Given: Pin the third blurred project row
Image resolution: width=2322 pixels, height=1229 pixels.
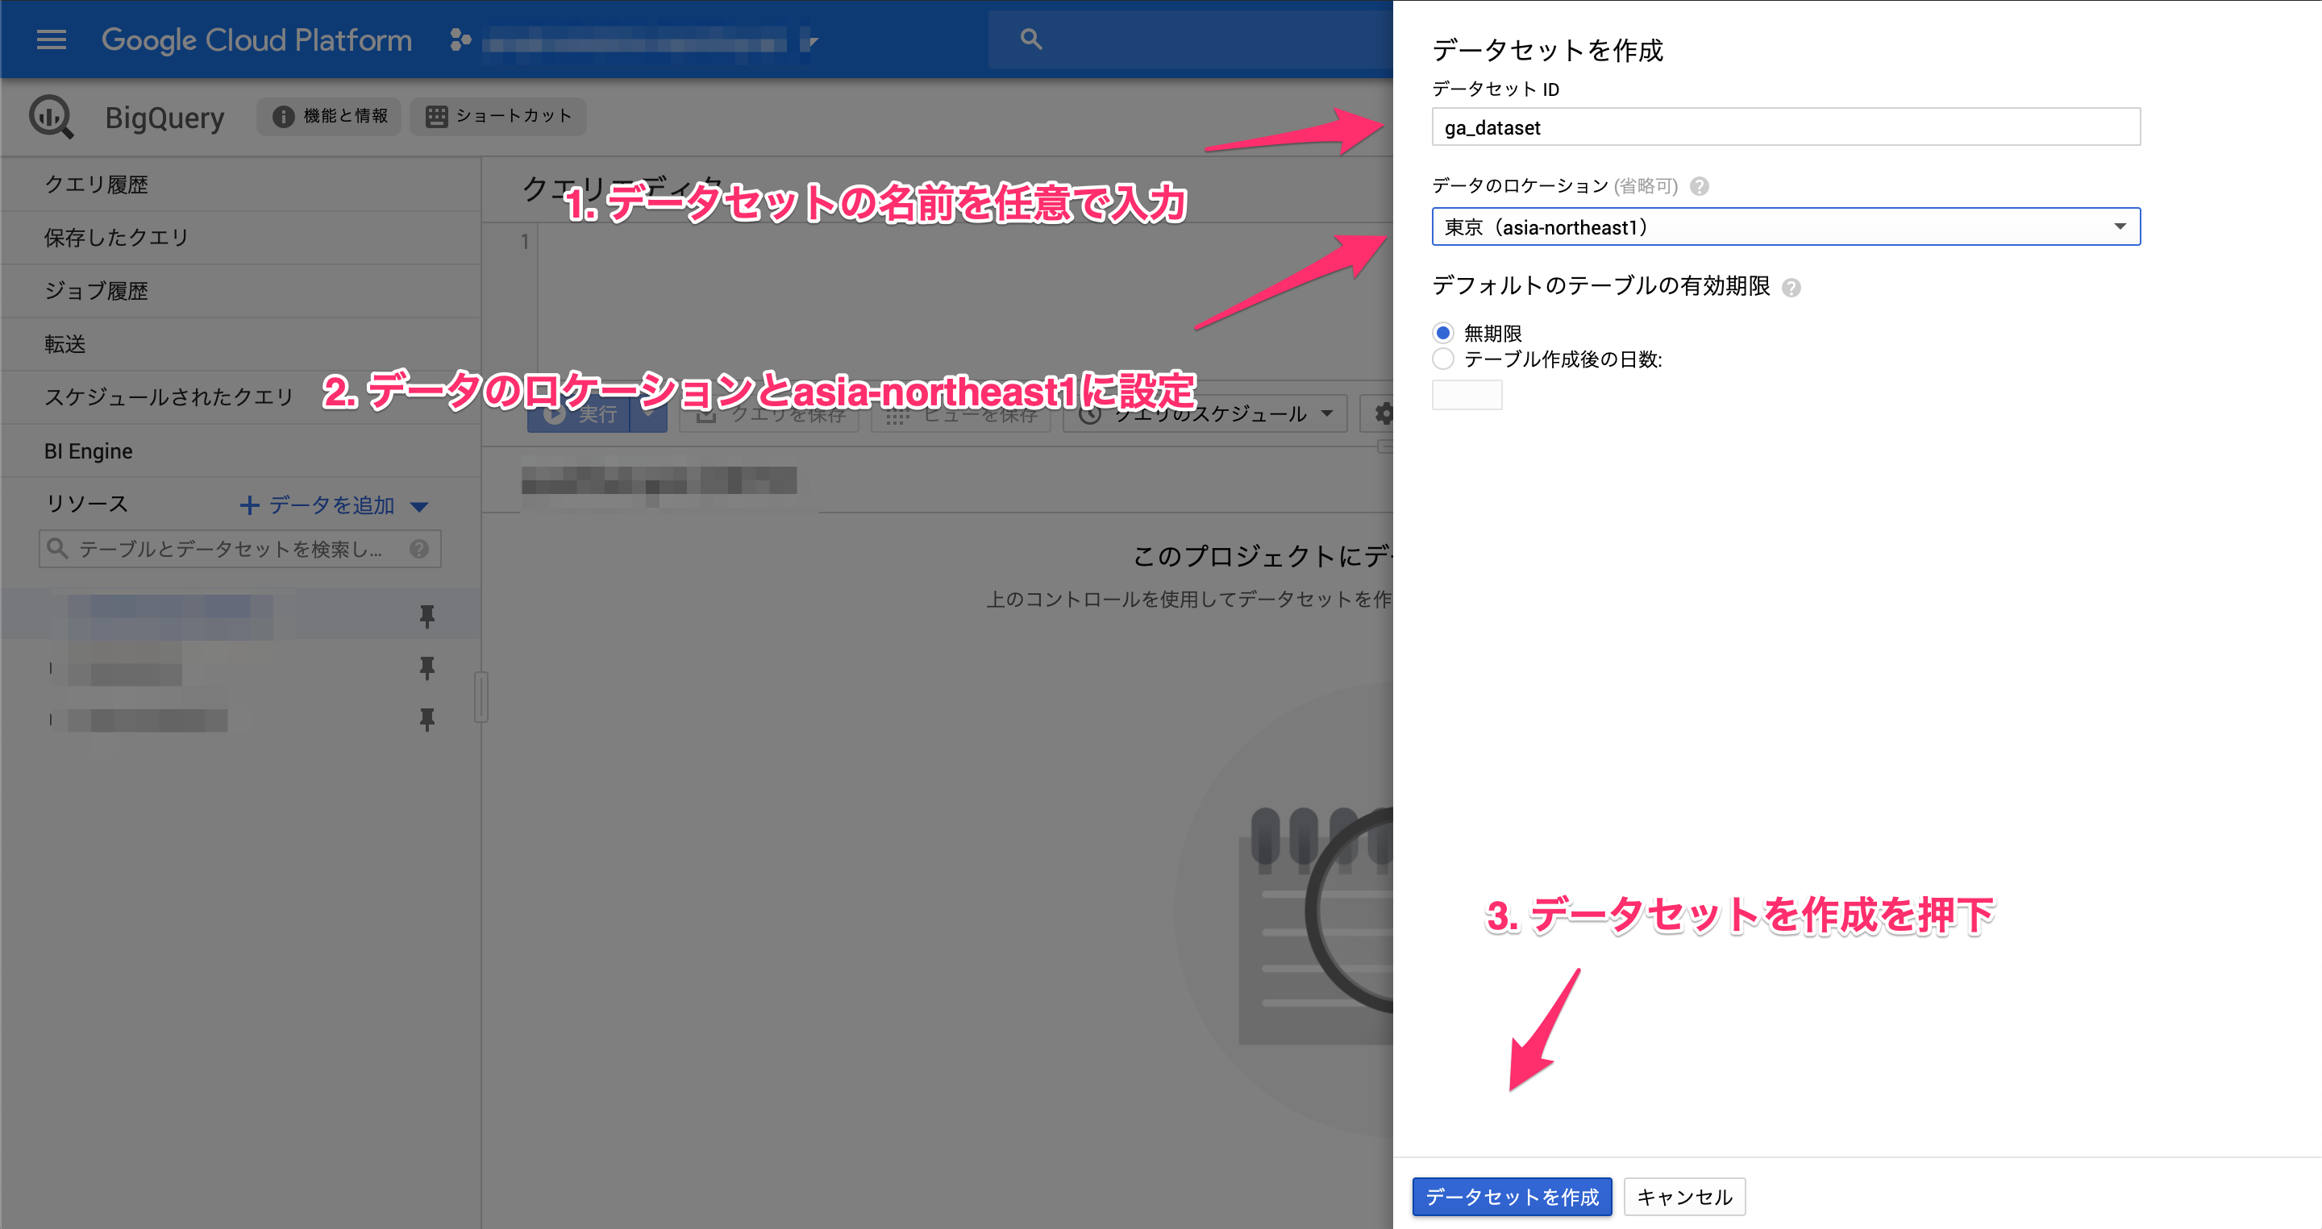Looking at the screenshot, I should click(427, 719).
